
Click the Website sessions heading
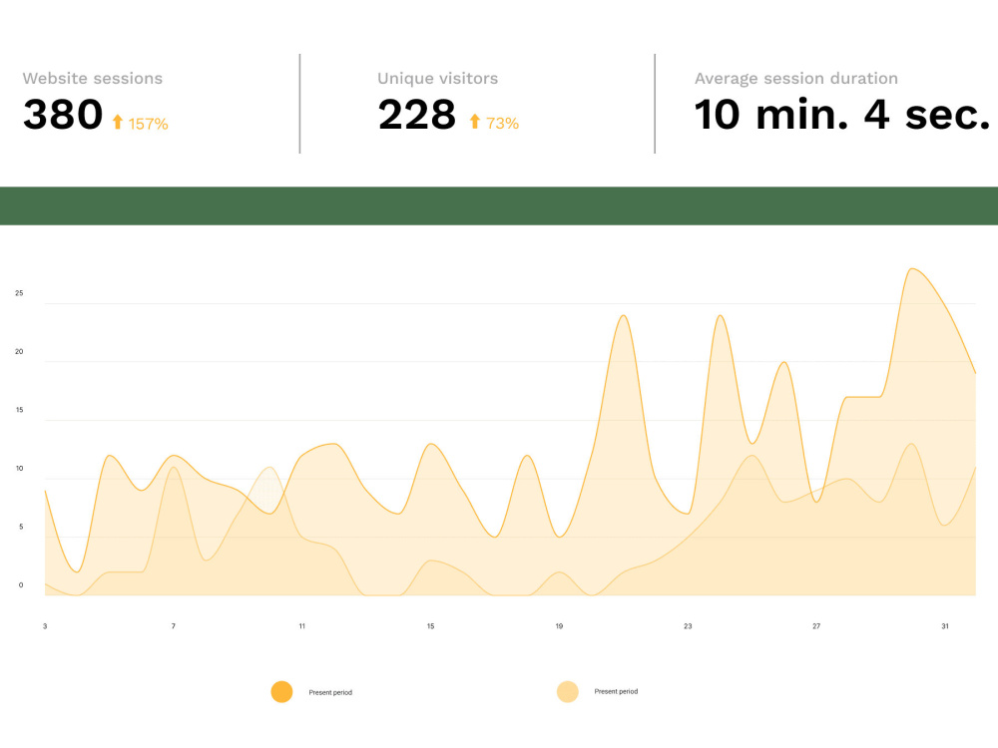tap(93, 78)
